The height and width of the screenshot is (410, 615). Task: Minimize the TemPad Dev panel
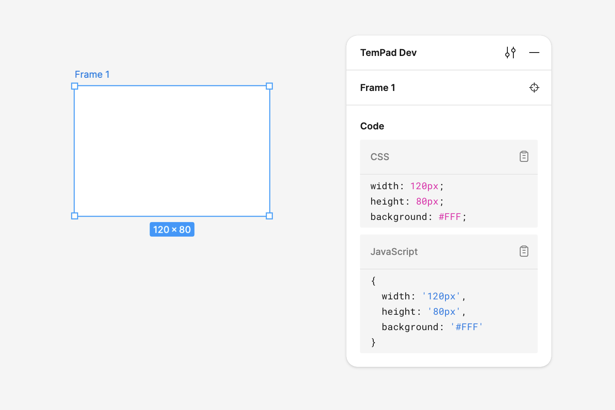tap(534, 53)
